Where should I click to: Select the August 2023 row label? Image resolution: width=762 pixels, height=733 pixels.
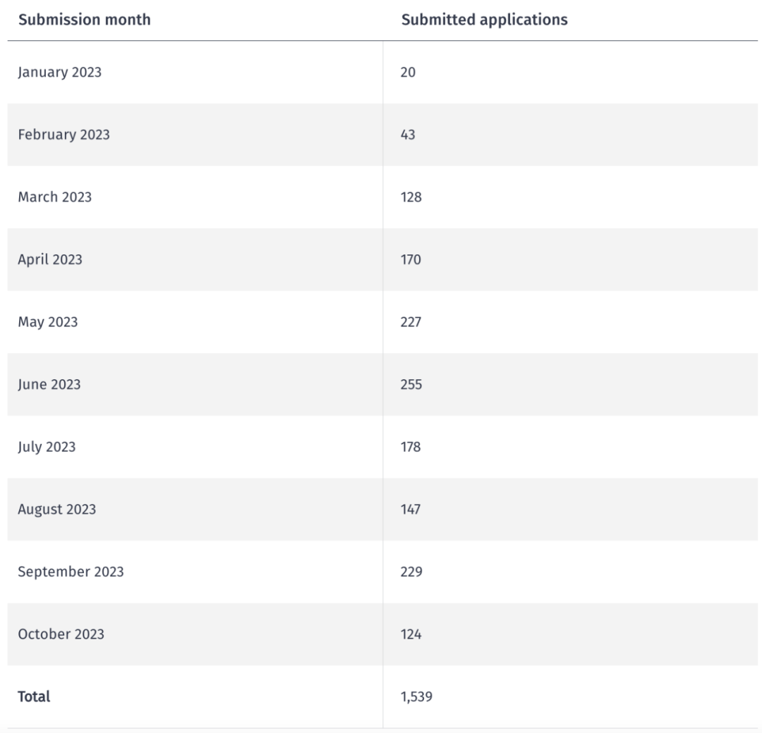click(x=57, y=510)
